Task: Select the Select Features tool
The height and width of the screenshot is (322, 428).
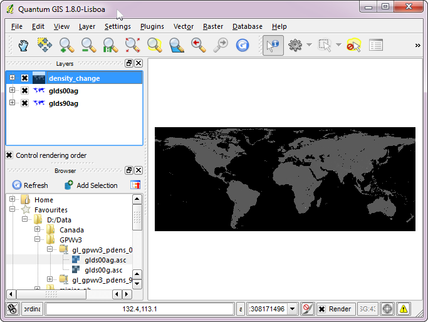Action: (325, 45)
